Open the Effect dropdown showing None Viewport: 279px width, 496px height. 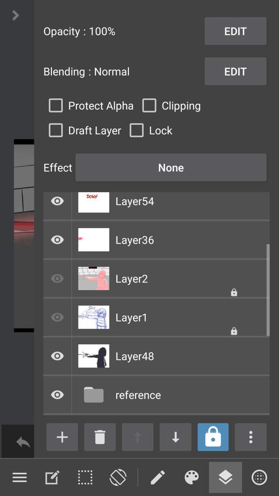point(171,168)
